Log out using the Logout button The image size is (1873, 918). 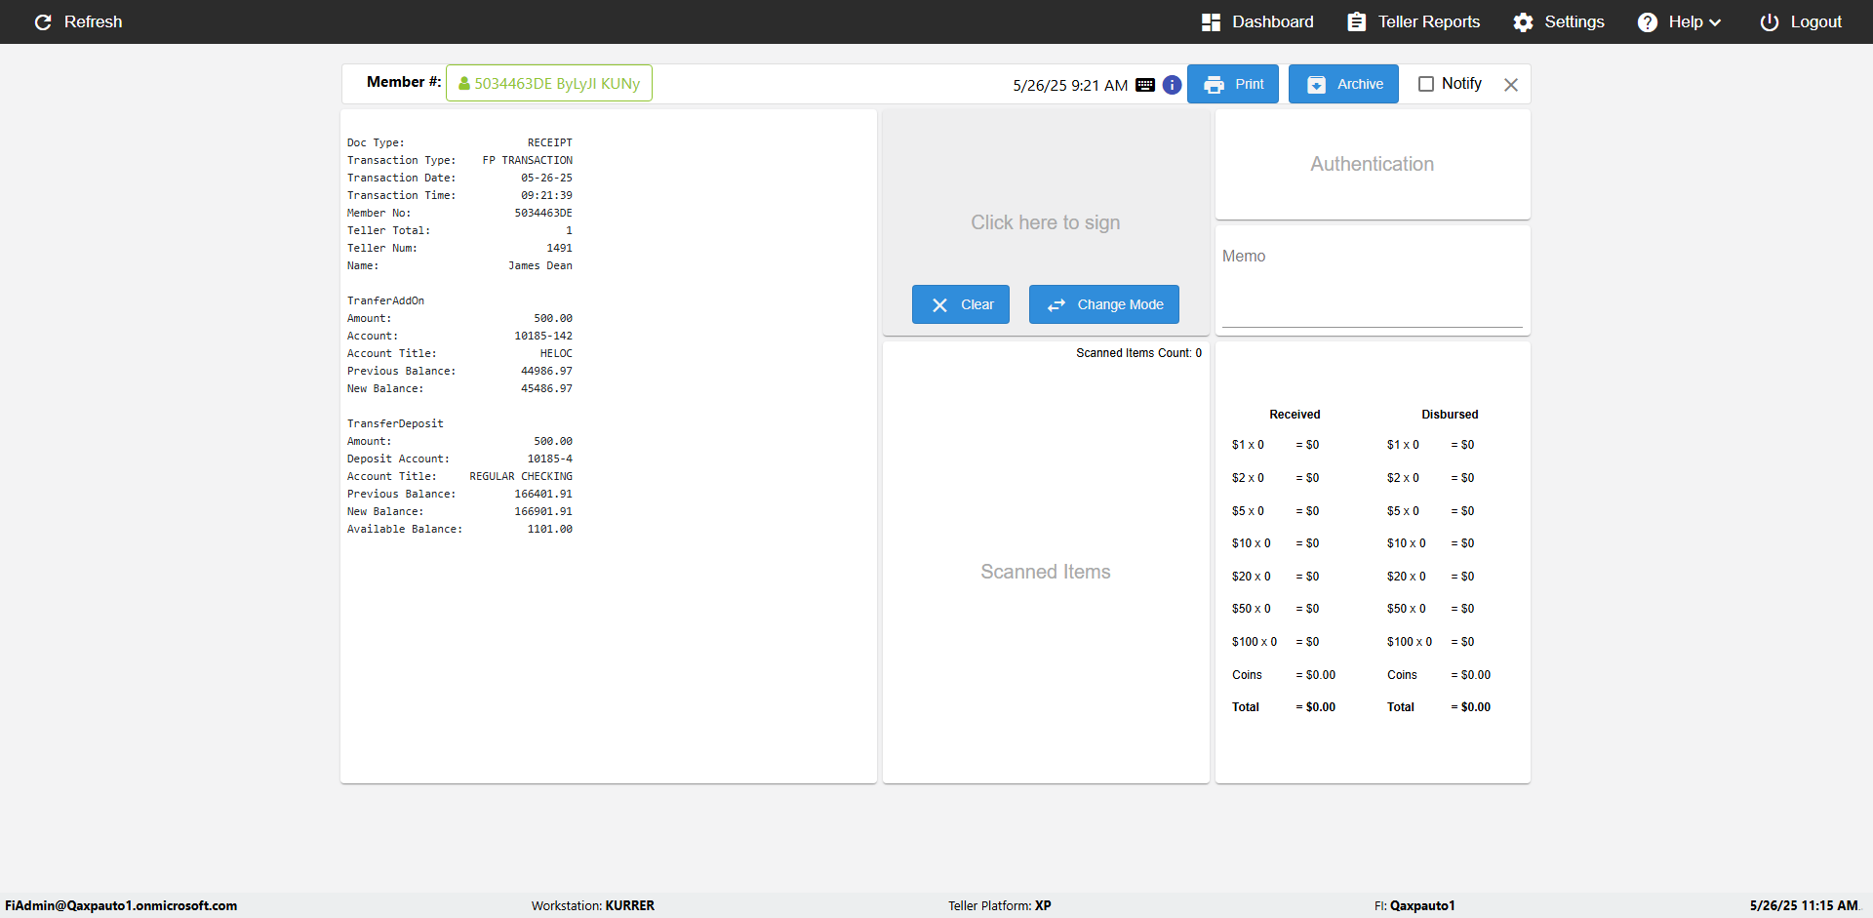pyautogui.click(x=1801, y=21)
